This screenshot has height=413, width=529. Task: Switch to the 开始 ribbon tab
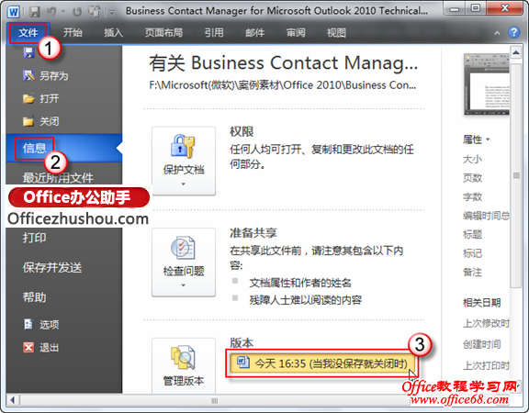pyautogui.click(x=73, y=33)
